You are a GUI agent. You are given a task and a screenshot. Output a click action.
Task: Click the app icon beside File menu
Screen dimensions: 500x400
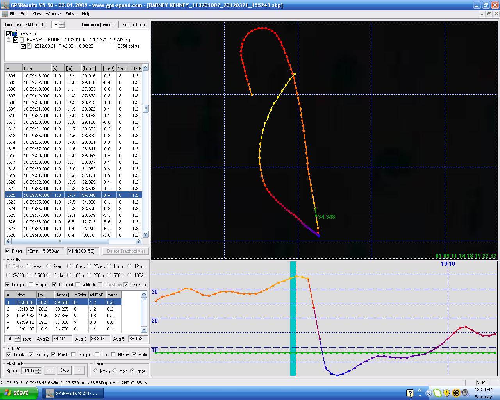pyautogui.click(x=5, y=14)
